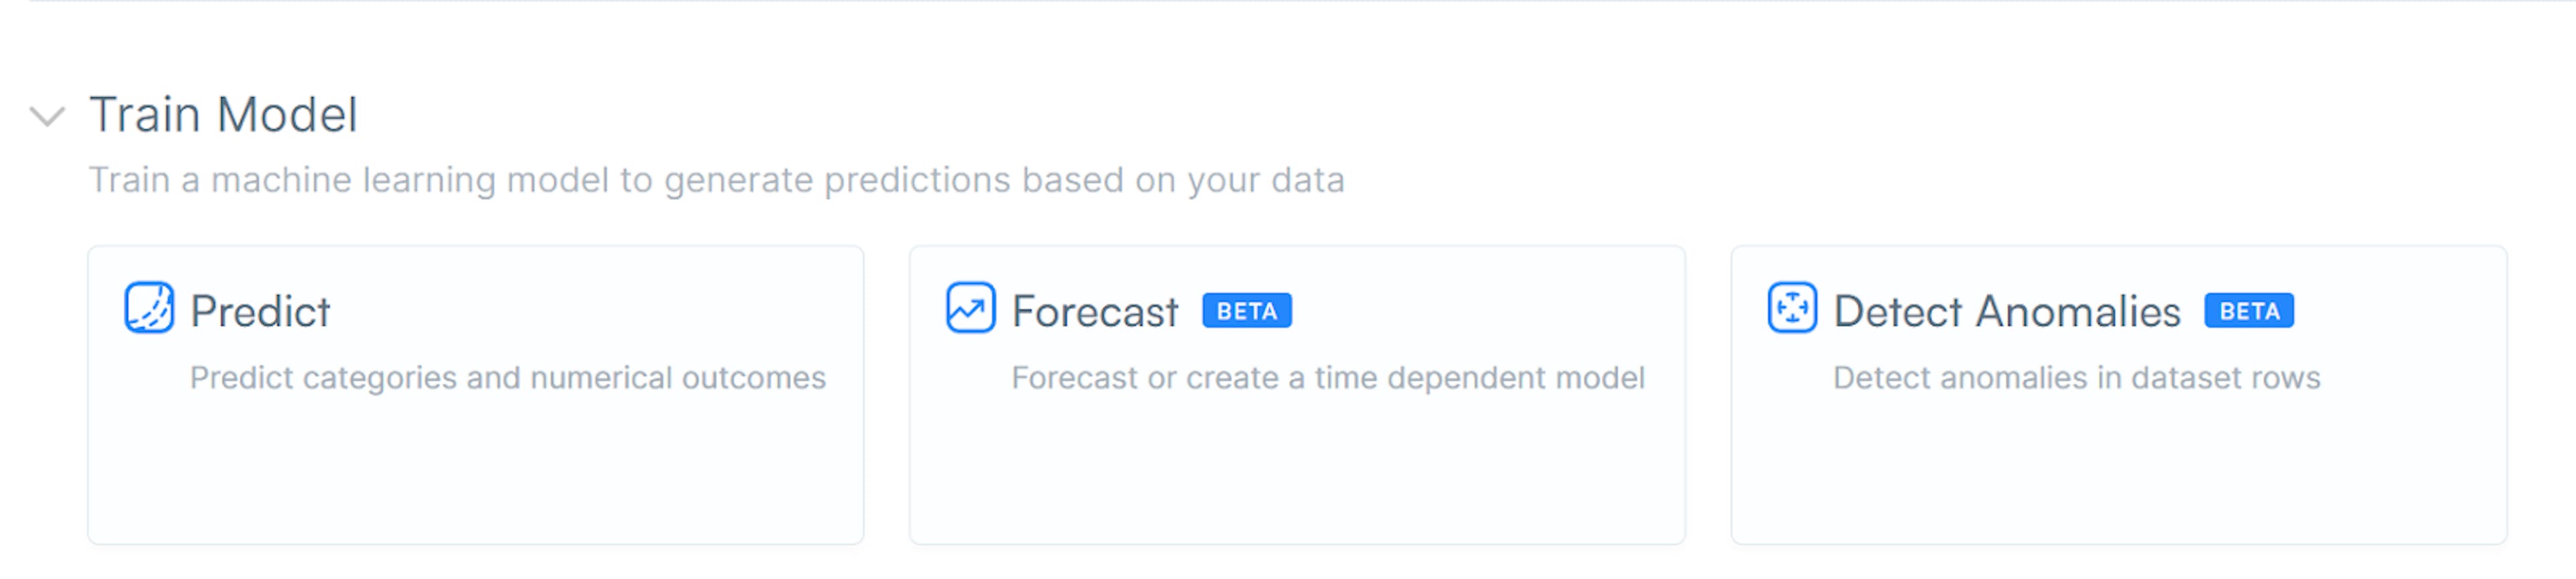The width and height of the screenshot is (2576, 579).
Task: Collapse the Train Model section chevron
Action: (x=47, y=117)
